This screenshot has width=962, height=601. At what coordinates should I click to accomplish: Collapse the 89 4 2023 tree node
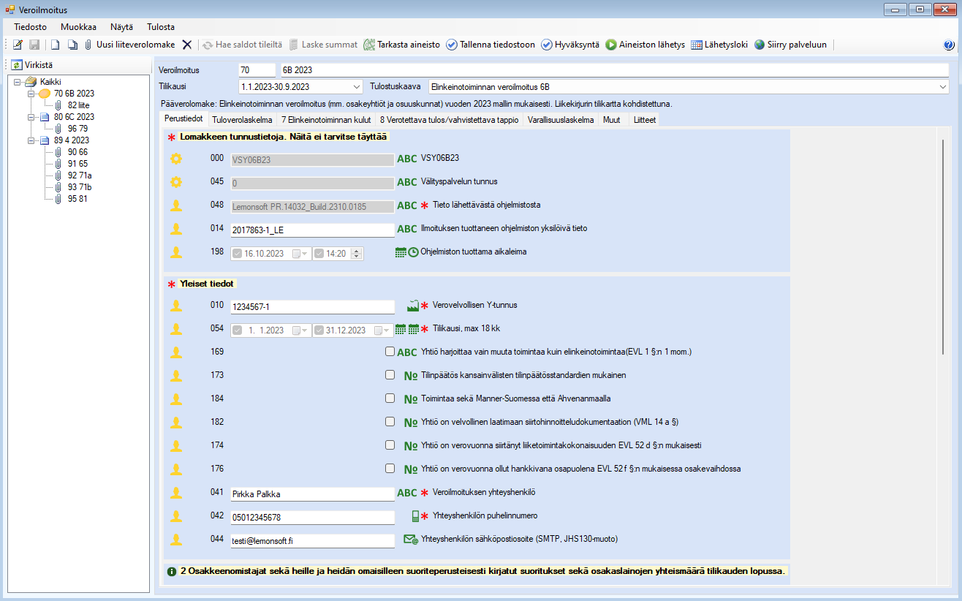click(31, 140)
